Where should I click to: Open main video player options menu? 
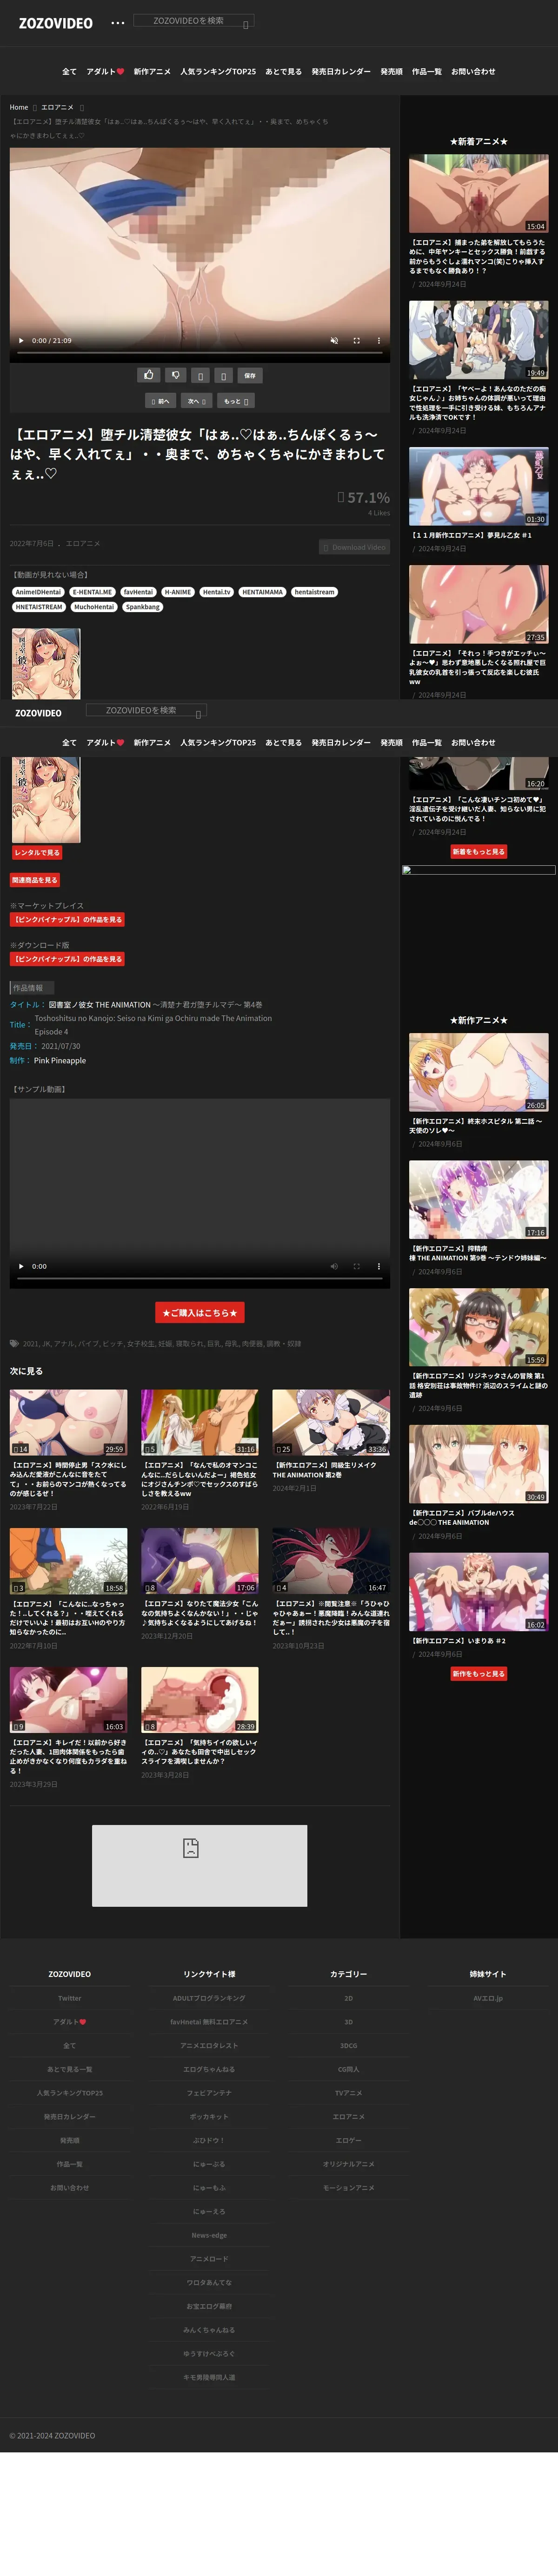378,340
